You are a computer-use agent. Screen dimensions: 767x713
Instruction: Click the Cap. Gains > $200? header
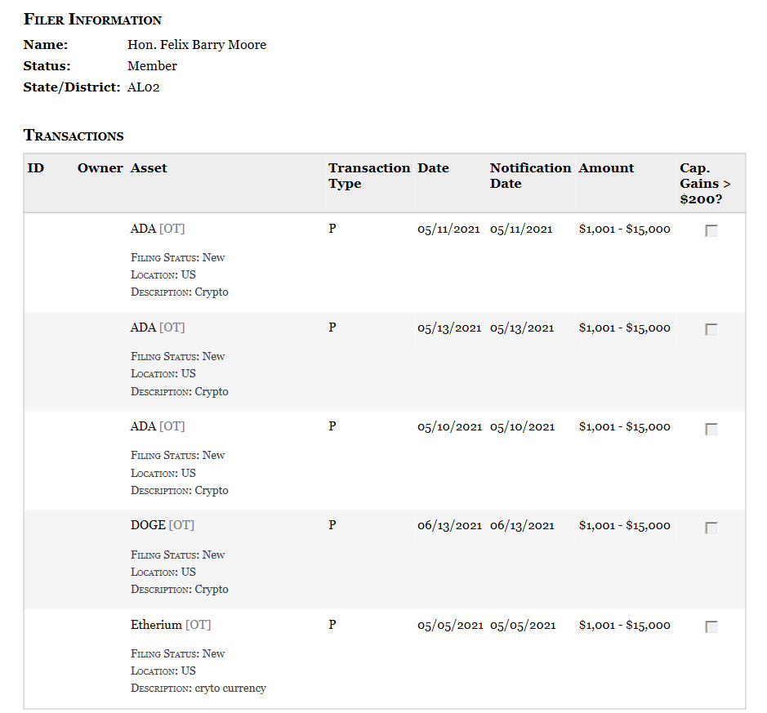click(x=704, y=183)
